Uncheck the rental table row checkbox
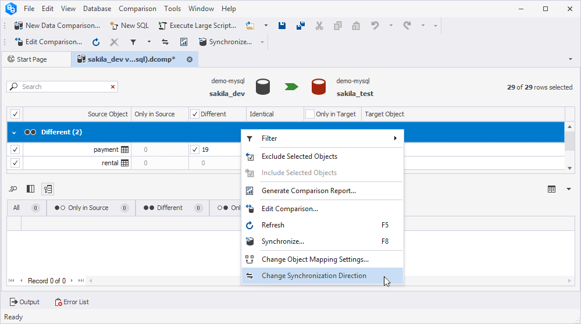 [15, 163]
